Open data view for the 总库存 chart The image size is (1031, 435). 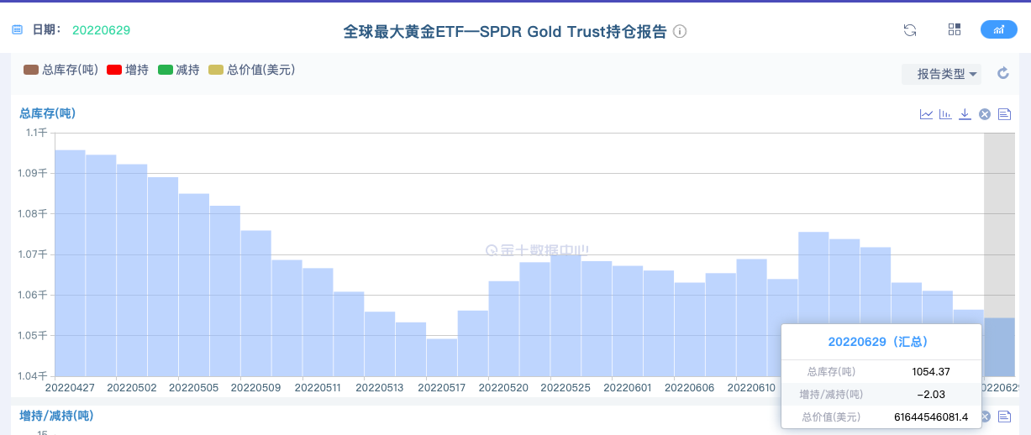pyautogui.click(x=1004, y=114)
